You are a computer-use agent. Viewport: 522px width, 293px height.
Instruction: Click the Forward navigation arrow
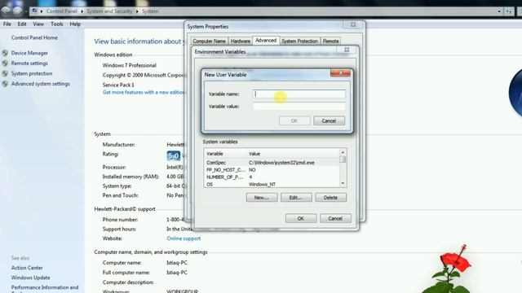[x=17, y=11]
